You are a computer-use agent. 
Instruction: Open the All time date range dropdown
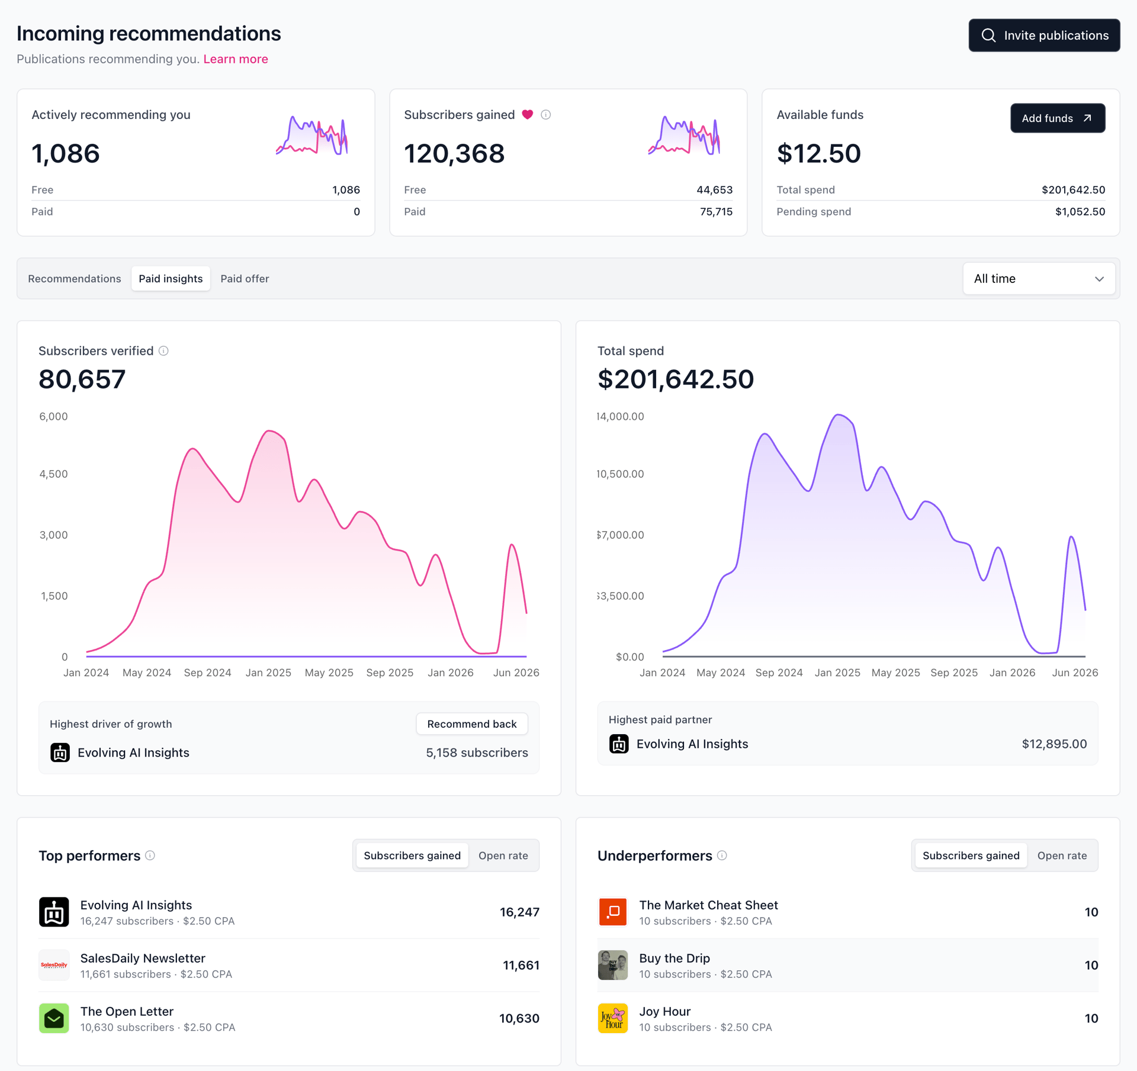[1039, 279]
